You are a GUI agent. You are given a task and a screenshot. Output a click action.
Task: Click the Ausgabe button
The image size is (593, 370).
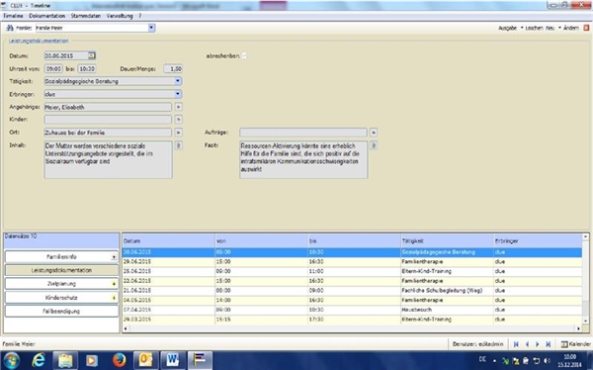pyautogui.click(x=507, y=28)
